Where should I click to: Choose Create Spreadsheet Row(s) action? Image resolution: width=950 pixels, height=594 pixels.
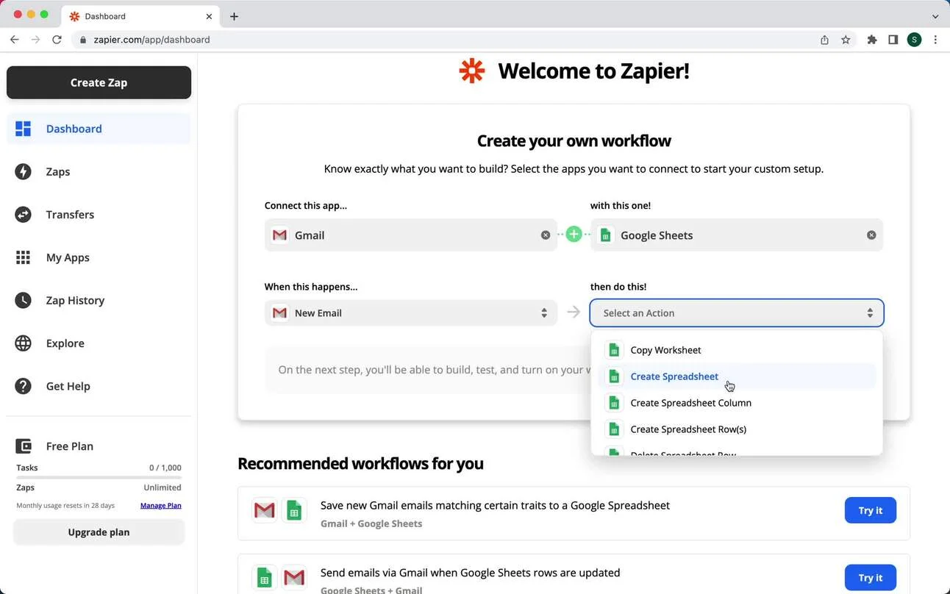pyautogui.click(x=737, y=429)
